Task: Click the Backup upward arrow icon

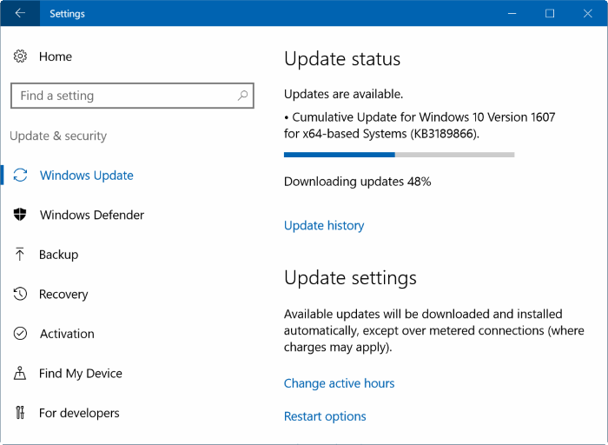Action: click(19, 254)
